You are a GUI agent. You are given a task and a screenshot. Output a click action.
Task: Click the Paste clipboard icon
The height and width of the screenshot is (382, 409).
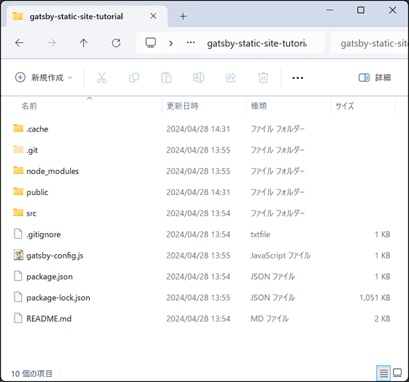(167, 77)
